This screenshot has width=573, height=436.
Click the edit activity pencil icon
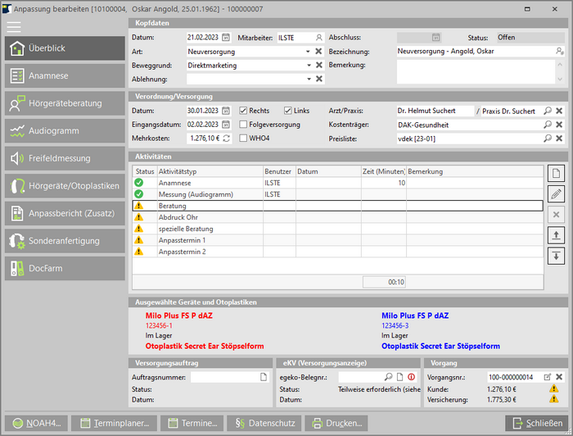pyautogui.click(x=556, y=193)
